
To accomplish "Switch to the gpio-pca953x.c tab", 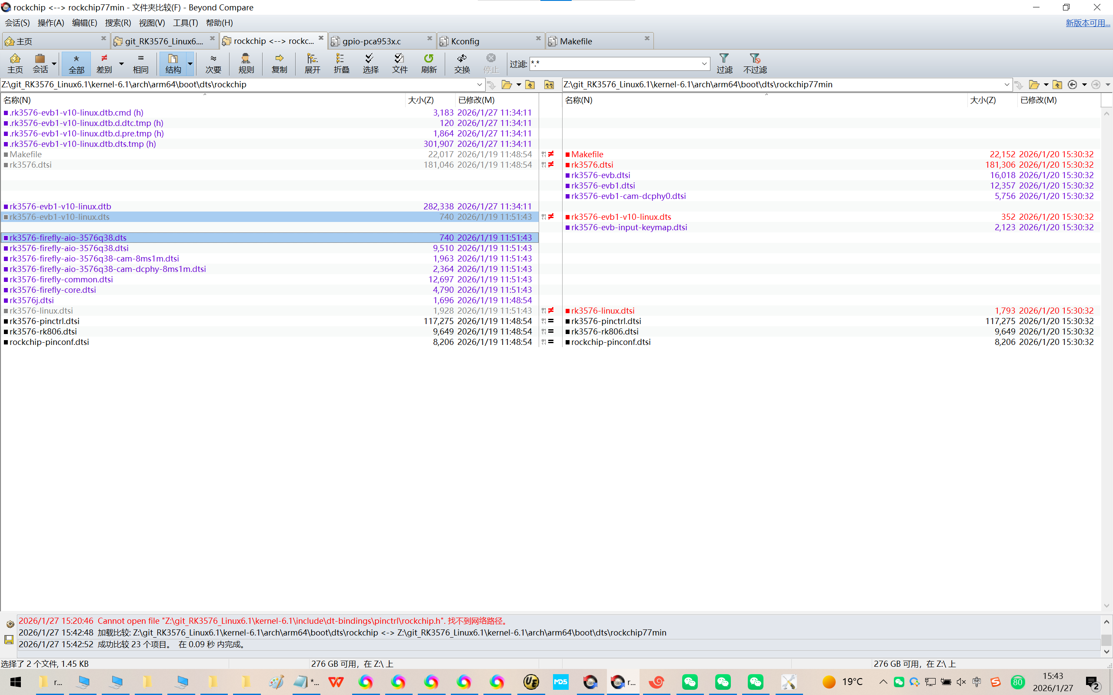I will [372, 41].
